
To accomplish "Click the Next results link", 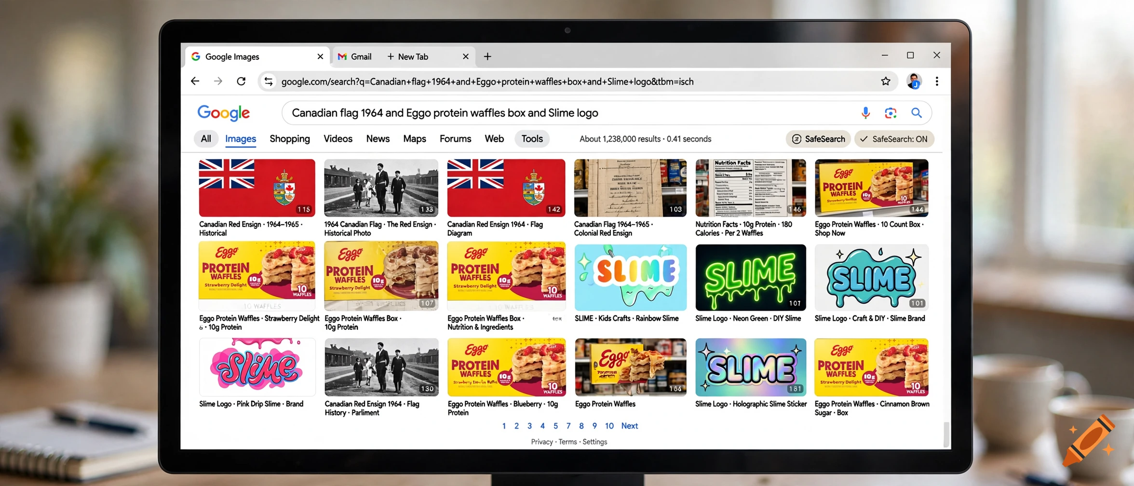I will click(629, 426).
